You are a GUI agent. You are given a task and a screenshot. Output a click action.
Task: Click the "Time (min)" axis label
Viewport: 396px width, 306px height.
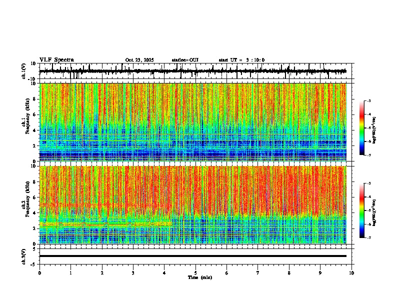click(x=200, y=277)
